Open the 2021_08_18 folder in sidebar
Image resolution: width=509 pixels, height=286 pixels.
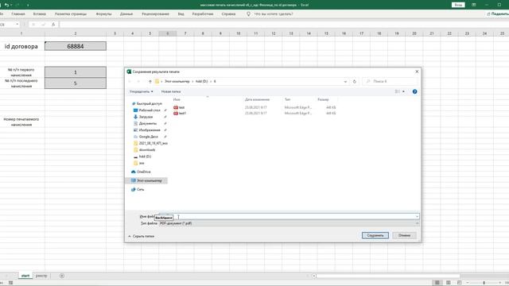click(x=150, y=143)
